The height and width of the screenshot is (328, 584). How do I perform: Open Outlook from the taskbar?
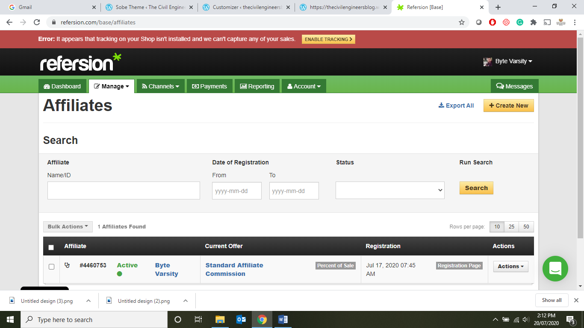(241, 319)
